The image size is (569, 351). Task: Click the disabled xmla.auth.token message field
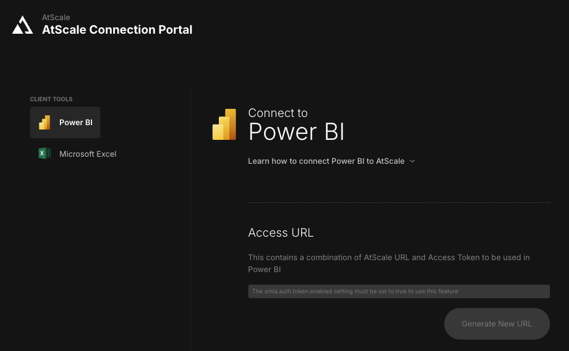pyautogui.click(x=399, y=291)
